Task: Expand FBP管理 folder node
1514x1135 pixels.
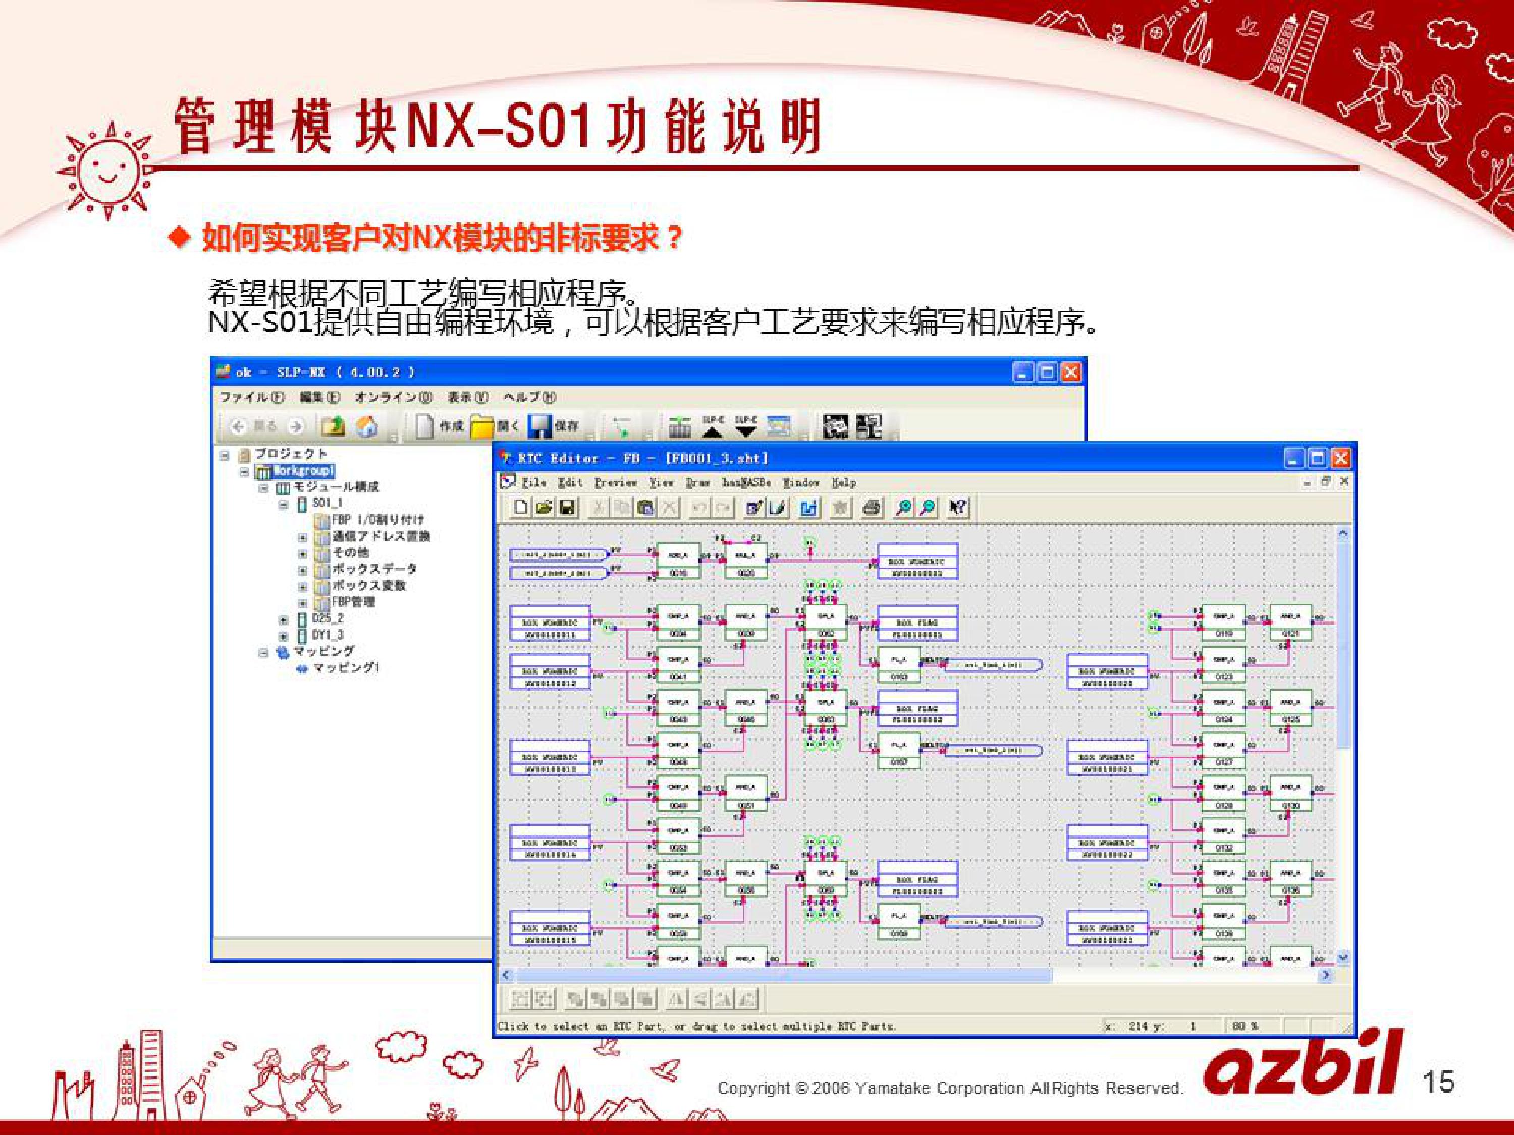Action: pyautogui.click(x=302, y=603)
